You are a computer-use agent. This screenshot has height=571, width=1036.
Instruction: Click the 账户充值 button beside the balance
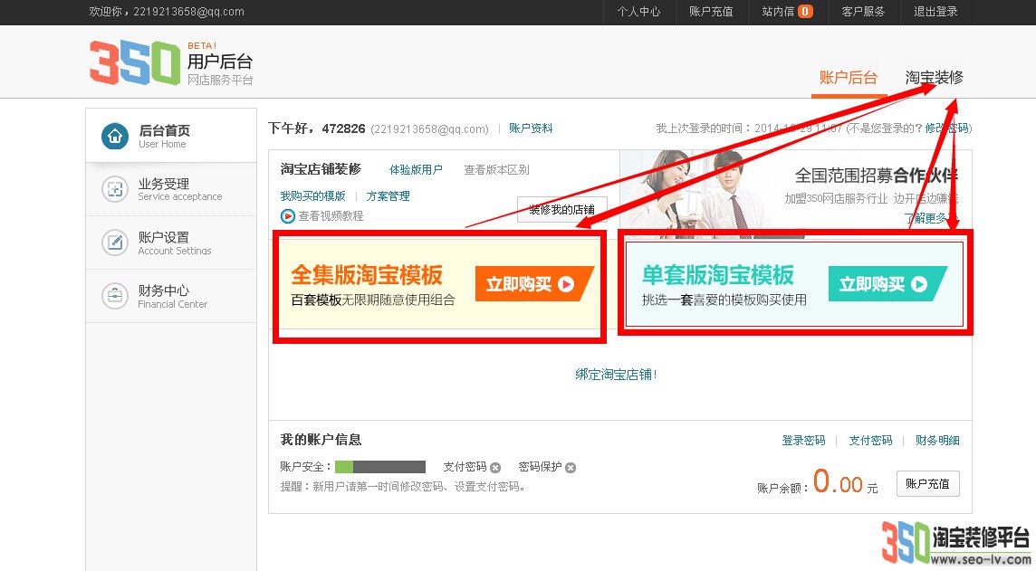tap(927, 484)
